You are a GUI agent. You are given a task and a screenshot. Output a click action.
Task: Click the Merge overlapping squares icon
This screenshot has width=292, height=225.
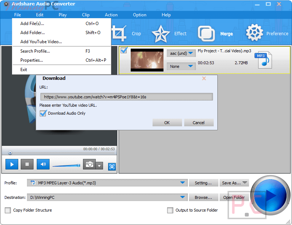click(x=206, y=34)
